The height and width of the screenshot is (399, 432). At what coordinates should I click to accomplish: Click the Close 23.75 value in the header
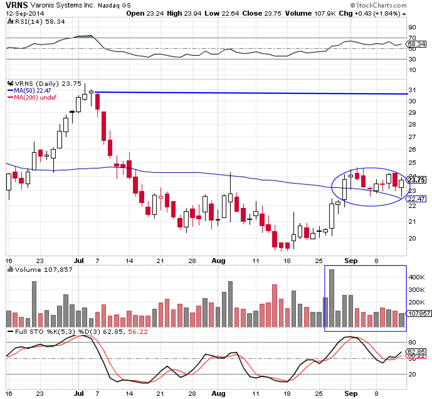(x=261, y=13)
